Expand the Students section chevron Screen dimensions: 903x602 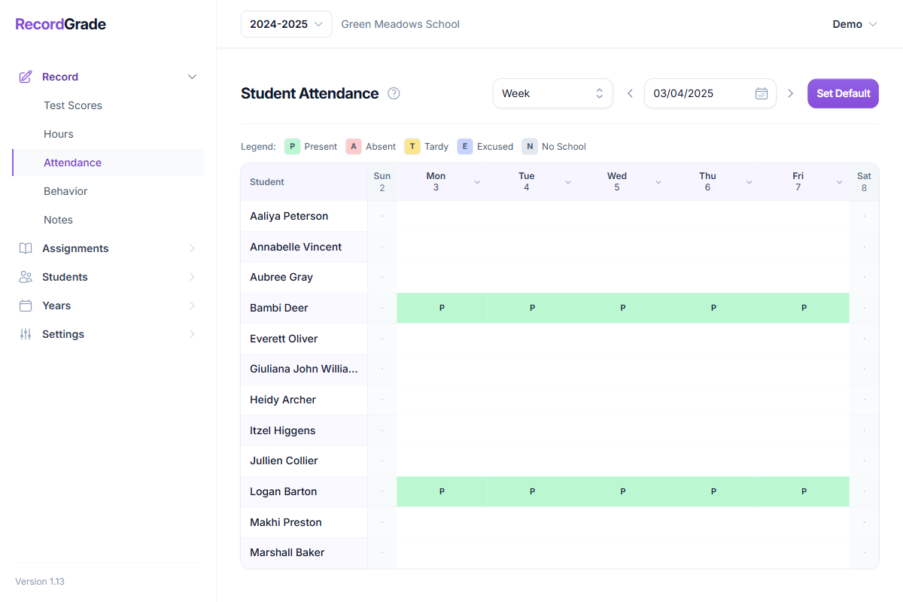(x=192, y=277)
